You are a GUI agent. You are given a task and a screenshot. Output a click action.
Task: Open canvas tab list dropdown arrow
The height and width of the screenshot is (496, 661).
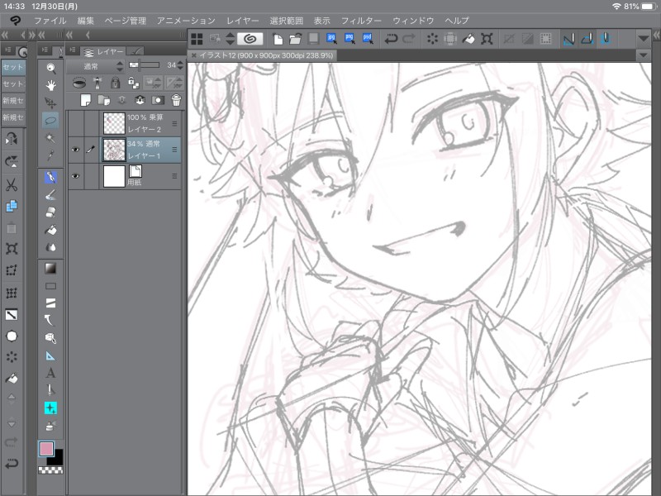644,55
